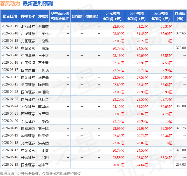Select the 国海证券 institution cell
187x176 pixels.
(x=28, y=99)
